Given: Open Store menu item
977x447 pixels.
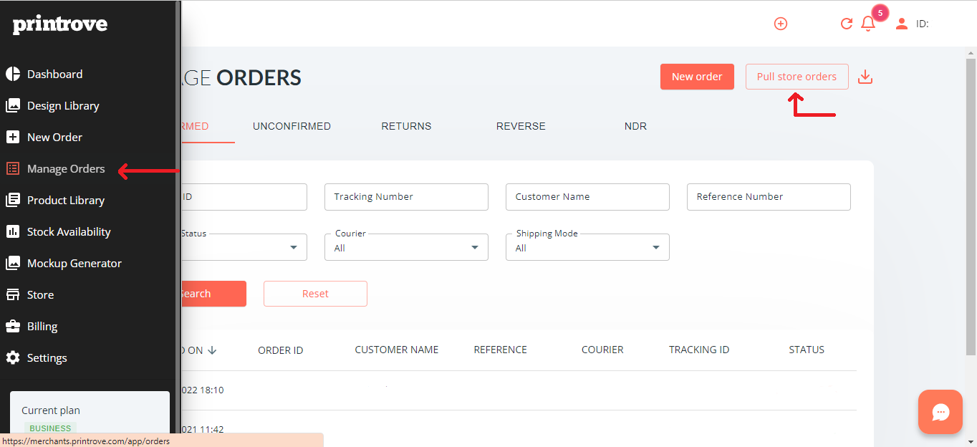Looking at the screenshot, I should coord(40,294).
